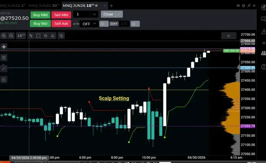
Task: Toggle the crosshair cursor tool
Action: tap(4, 47)
